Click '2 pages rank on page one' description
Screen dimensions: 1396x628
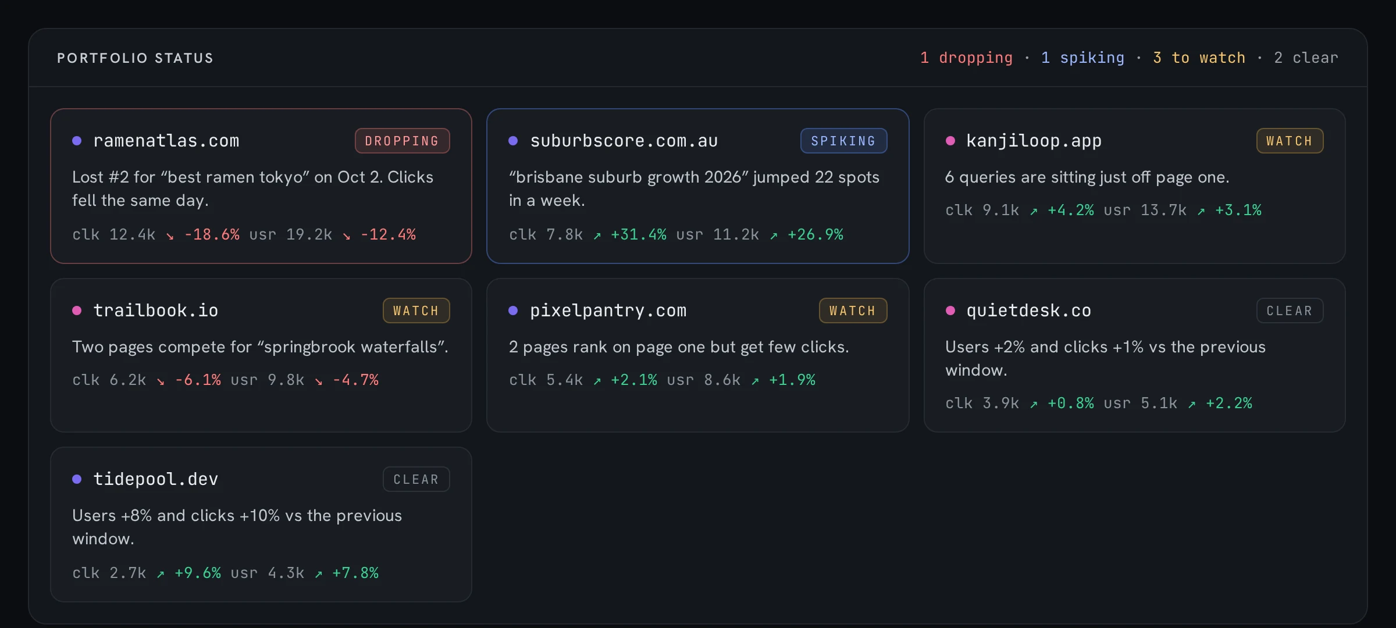[679, 347]
